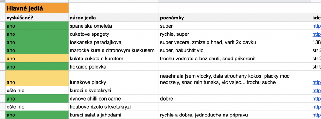Click the yellow "ano" cell beside kulata cuketa
The width and height of the screenshot is (321, 119).
tap(37, 59)
